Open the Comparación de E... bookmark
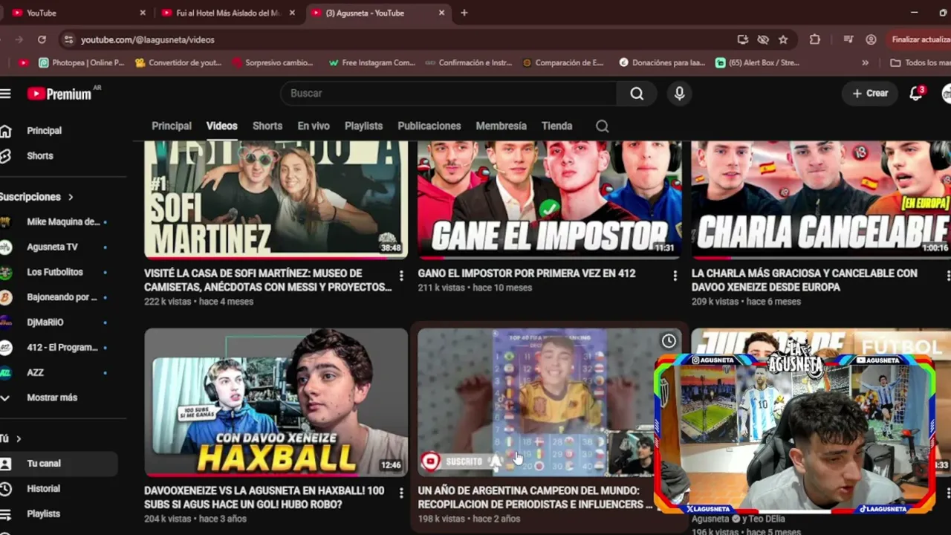Screen dimensions: 951x535 (563, 63)
